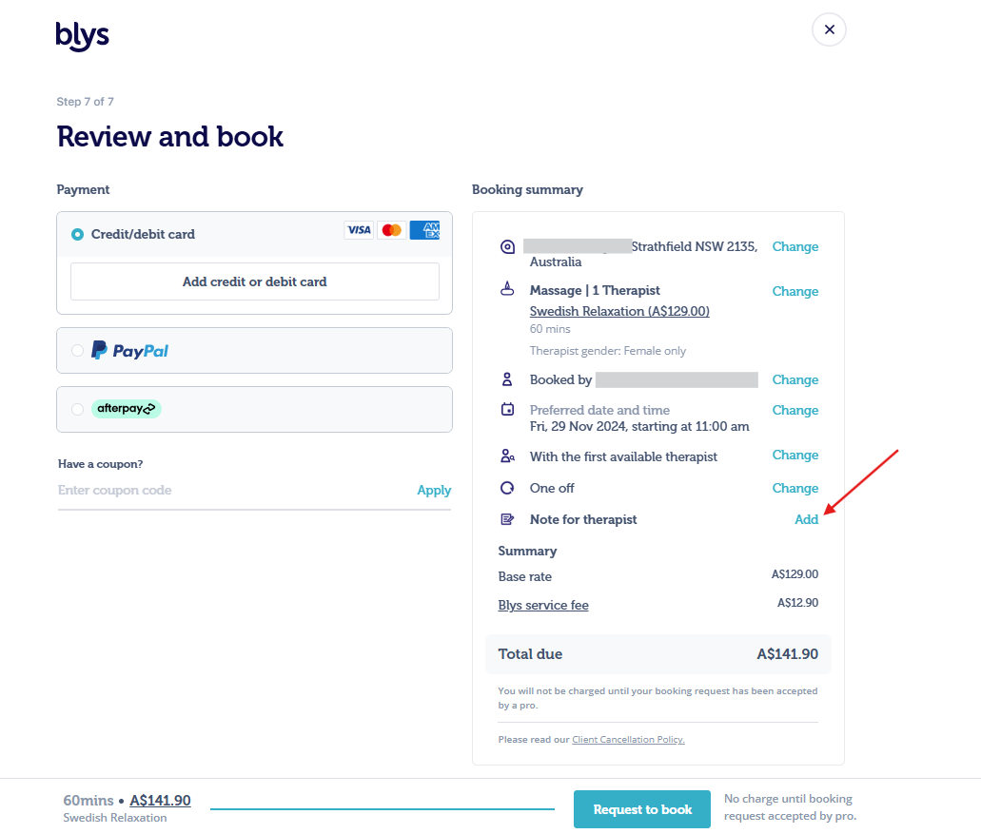The image size is (981, 834).
Task: Click the Booking summary heading
Action: (527, 189)
